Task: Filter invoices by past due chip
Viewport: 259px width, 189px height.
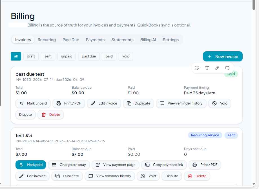Action: coord(89,56)
